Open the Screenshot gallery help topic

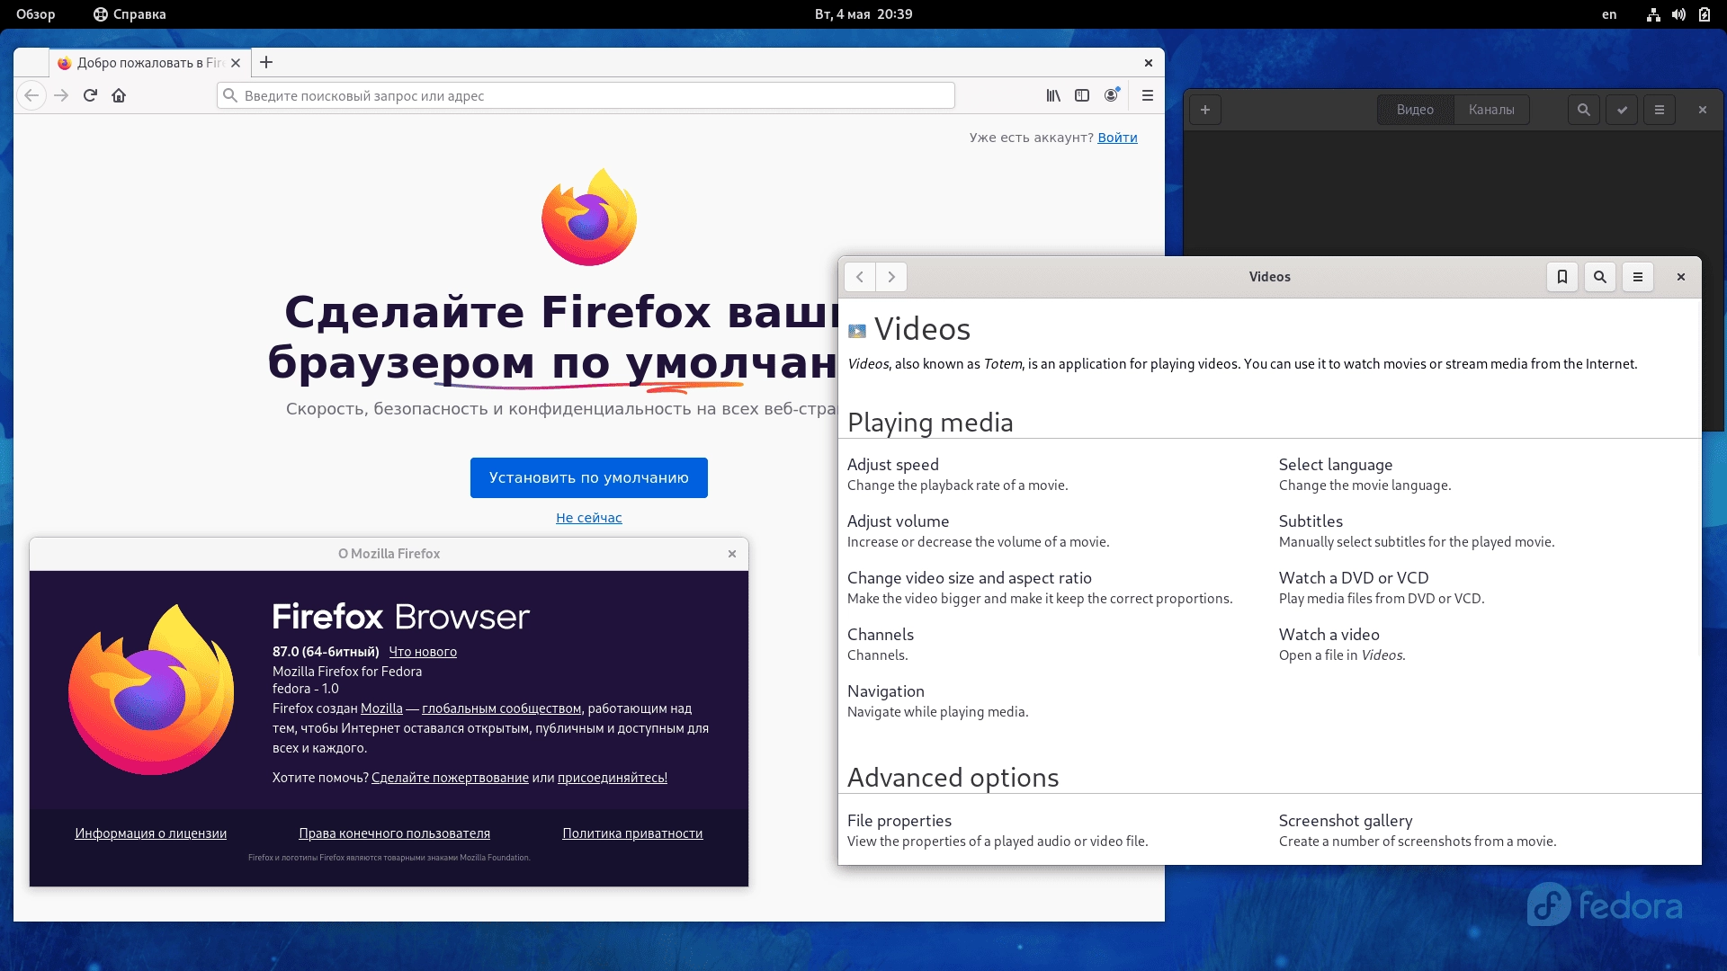1346,821
